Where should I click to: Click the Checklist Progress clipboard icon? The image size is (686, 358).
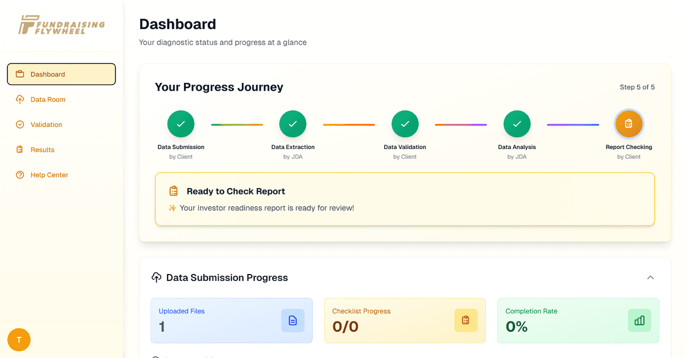coord(466,320)
